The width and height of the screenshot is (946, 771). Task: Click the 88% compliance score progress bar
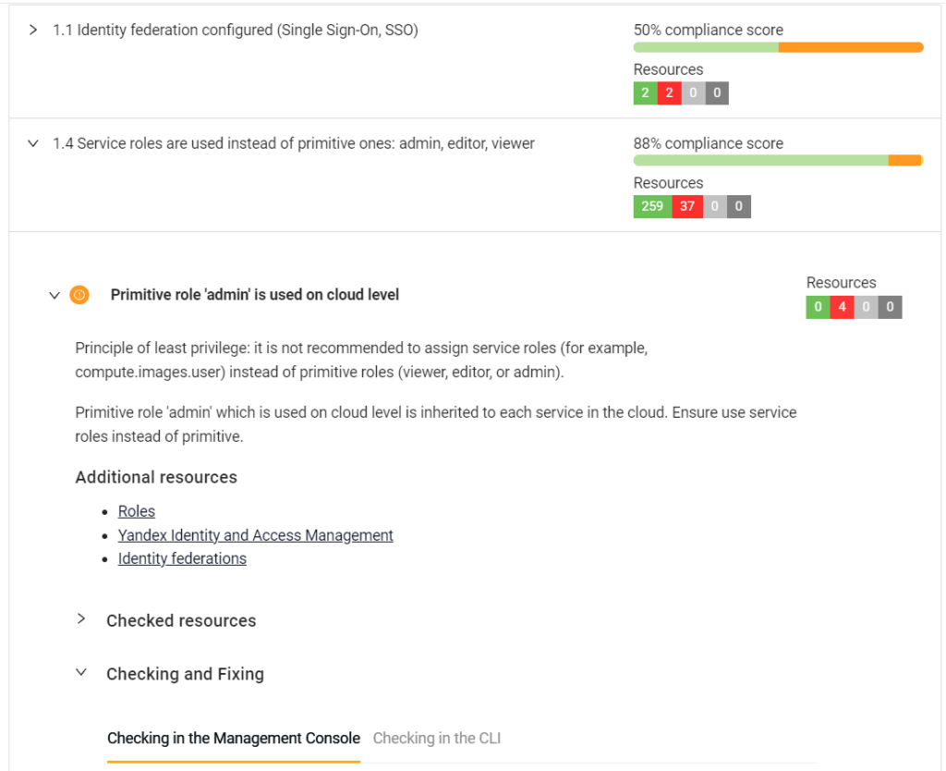(x=777, y=161)
